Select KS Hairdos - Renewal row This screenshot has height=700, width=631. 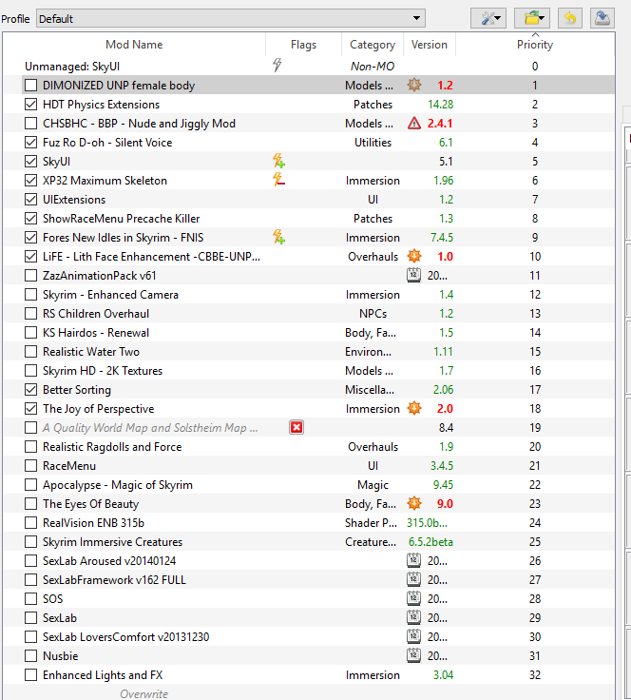tap(309, 332)
